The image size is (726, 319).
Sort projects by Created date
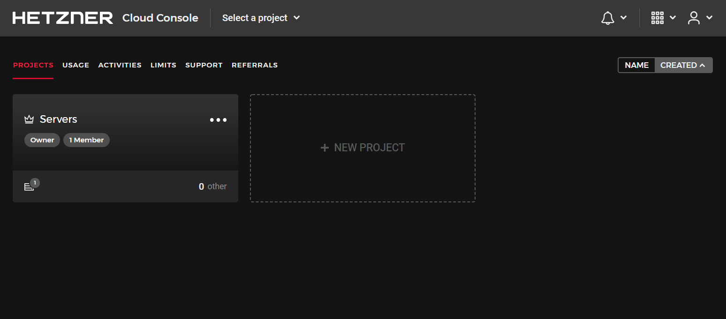click(683, 65)
